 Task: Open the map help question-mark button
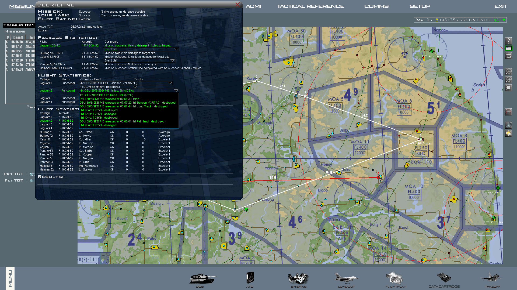508,41
